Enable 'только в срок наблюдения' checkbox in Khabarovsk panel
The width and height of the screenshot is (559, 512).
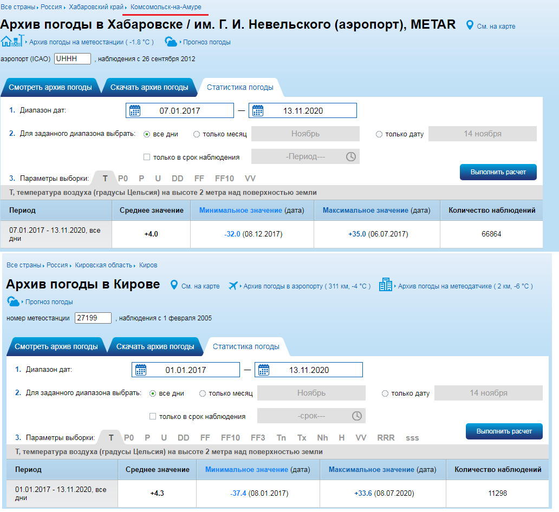coord(147,157)
